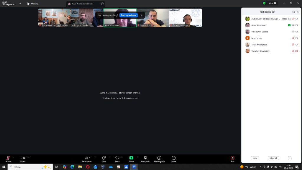The width and height of the screenshot is (302, 170).
Task: Expand the video options arrow beside Video
Action: coord(29,158)
